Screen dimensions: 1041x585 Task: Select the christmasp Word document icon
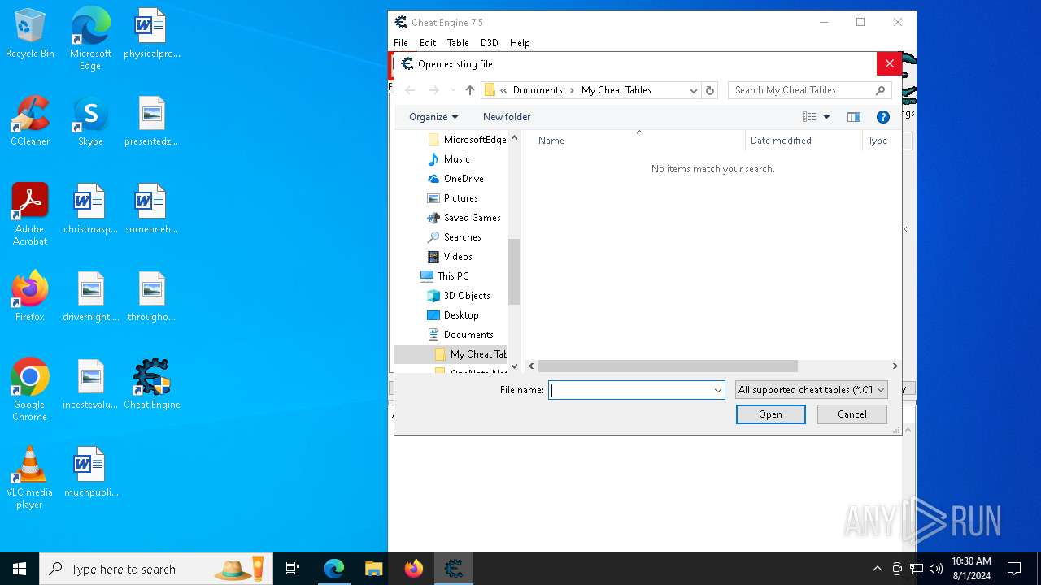click(90, 209)
